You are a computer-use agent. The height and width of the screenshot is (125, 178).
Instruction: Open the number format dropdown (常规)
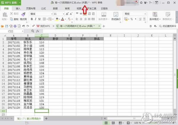point(145,14)
